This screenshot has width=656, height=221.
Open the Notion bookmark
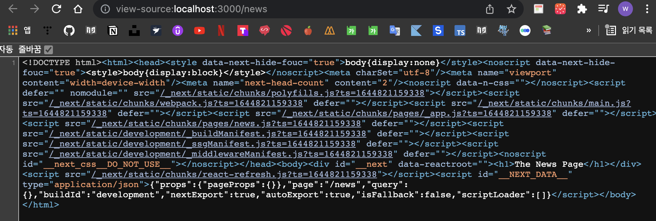[x=113, y=31]
